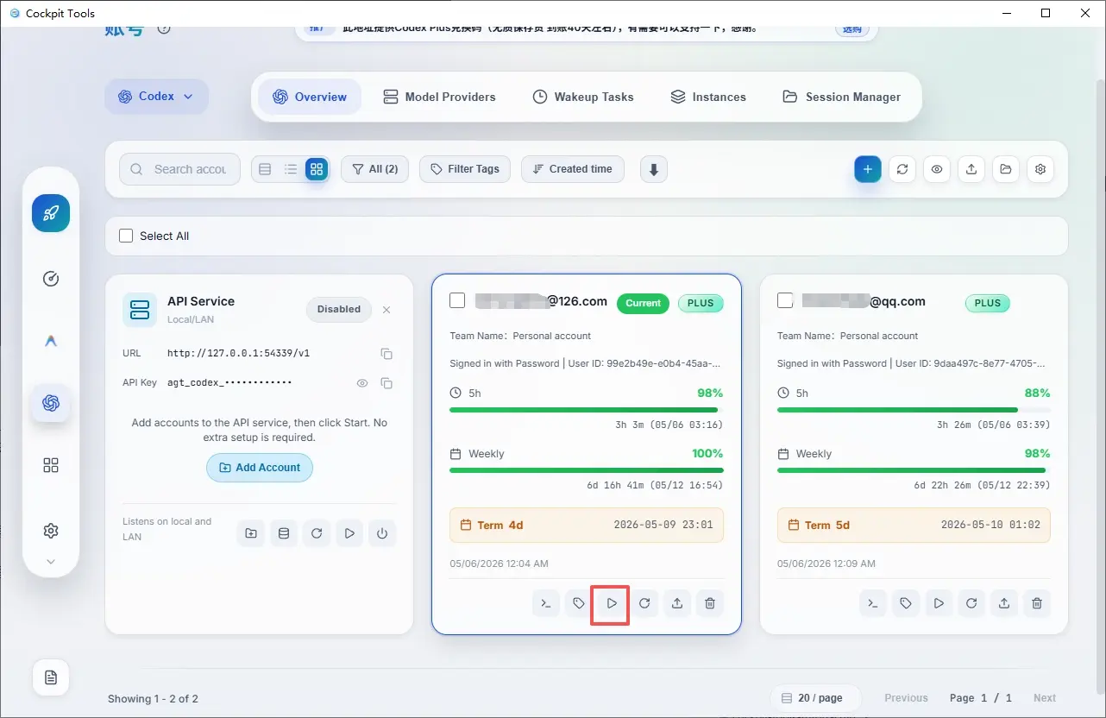The width and height of the screenshot is (1106, 718).
Task: Delete the qq.com account via trash icon
Action: pyautogui.click(x=1038, y=603)
